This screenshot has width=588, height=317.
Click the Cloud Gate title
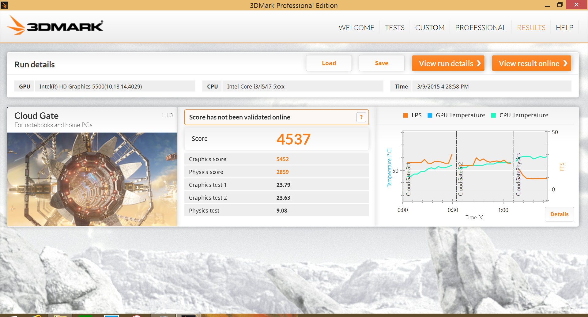pyautogui.click(x=36, y=116)
